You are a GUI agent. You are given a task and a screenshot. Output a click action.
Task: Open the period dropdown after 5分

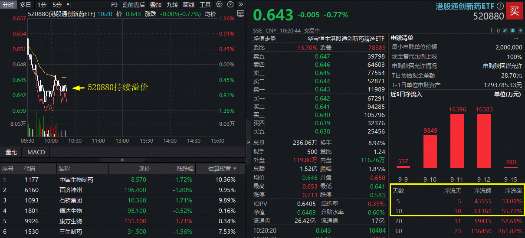(x=69, y=5)
